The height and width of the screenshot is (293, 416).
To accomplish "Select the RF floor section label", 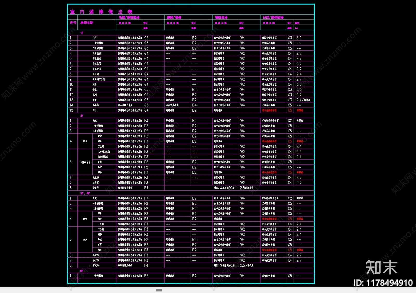I will [x=82, y=271].
